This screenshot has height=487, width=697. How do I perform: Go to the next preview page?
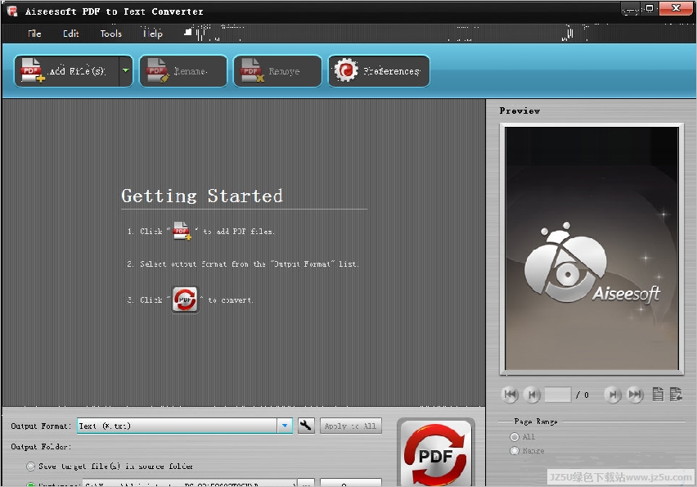pyautogui.click(x=613, y=395)
